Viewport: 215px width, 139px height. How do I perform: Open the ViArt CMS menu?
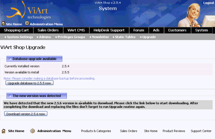point(76,30)
